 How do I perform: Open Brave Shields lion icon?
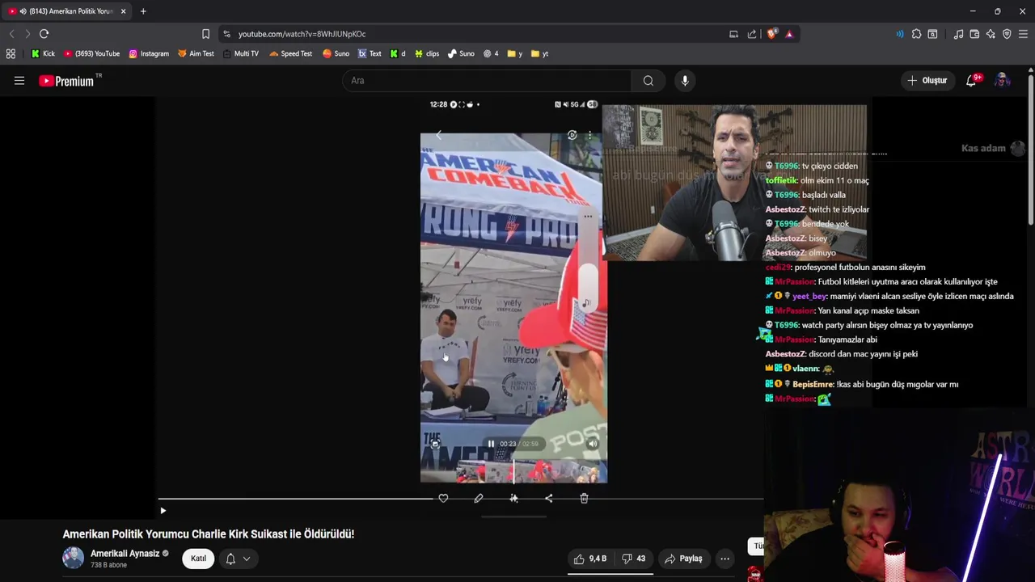771,34
